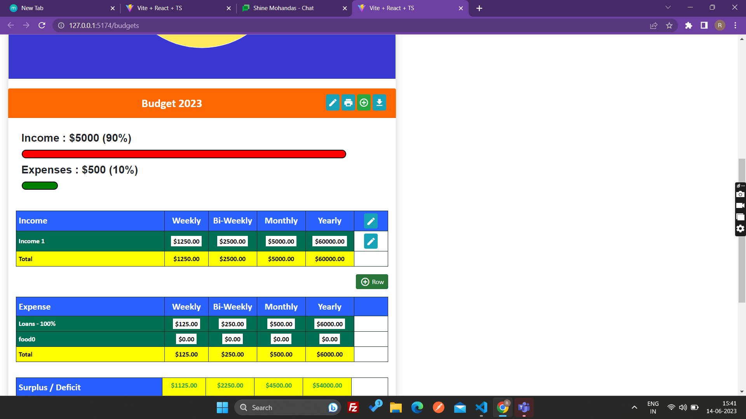This screenshot has height=419, width=746.
Task: Click the download icon in Budget 2023 header
Action: [x=379, y=103]
